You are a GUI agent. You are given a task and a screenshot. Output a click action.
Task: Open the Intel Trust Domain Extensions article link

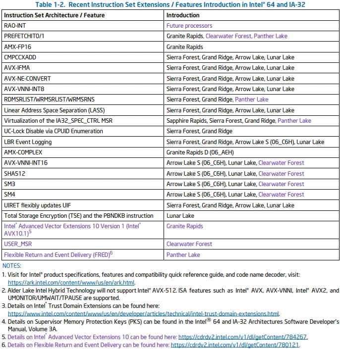[x=143, y=314]
